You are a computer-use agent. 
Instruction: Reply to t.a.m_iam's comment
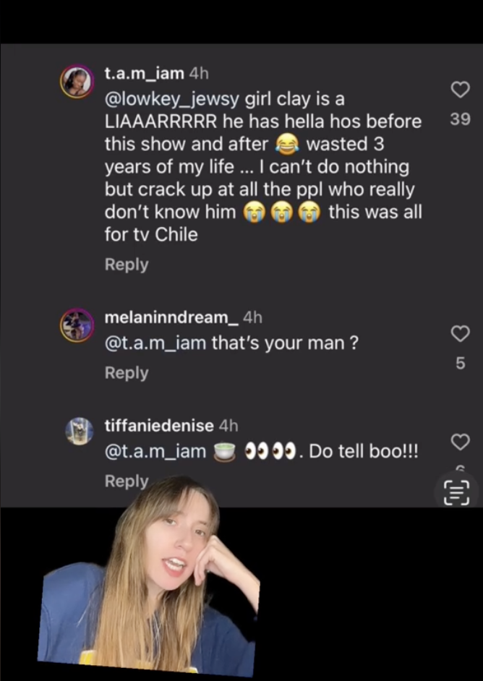127,265
